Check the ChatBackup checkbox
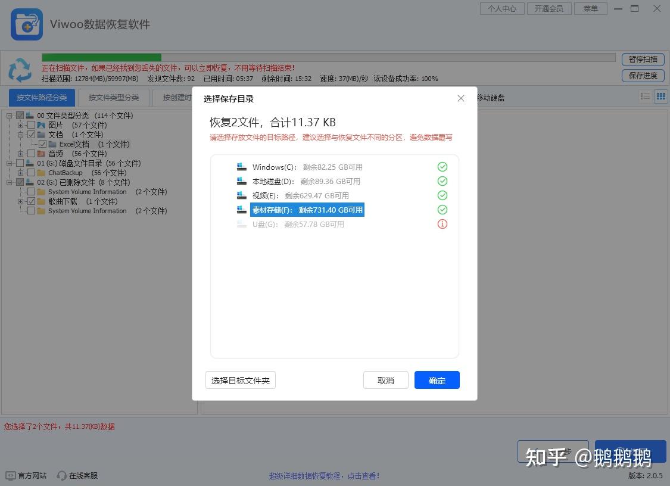 click(x=31, y=173)
